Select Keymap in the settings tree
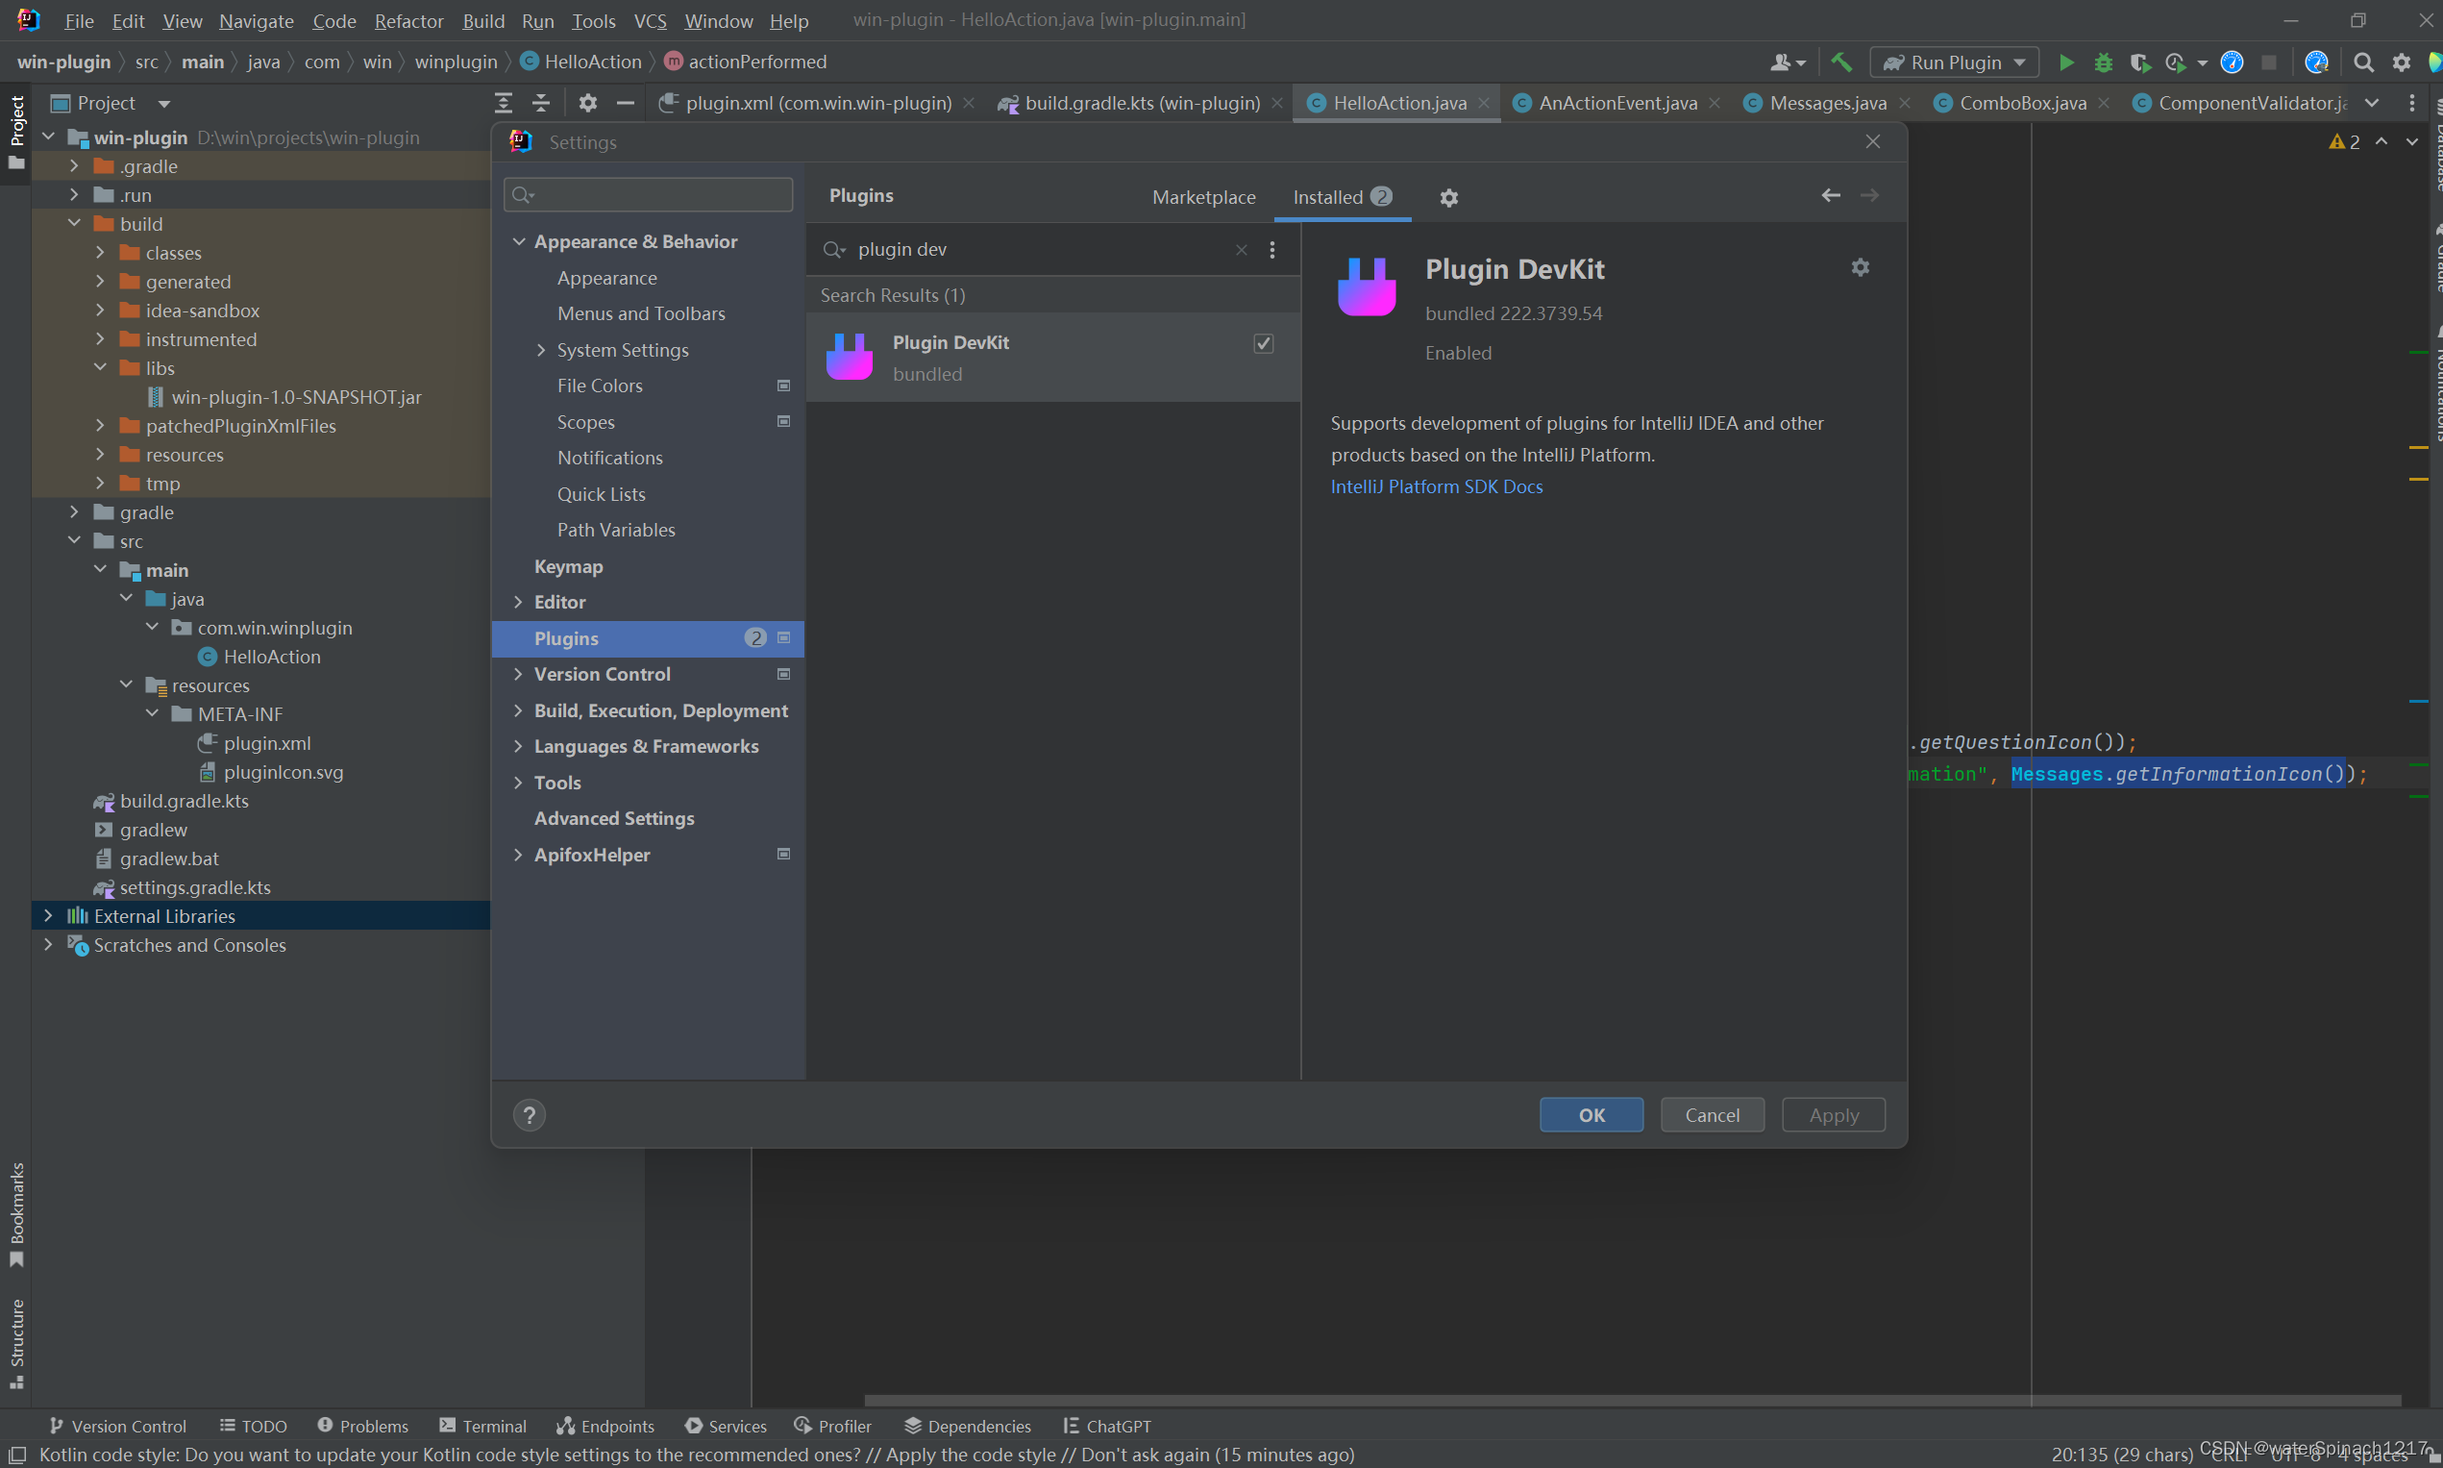 tap(569, 567)
